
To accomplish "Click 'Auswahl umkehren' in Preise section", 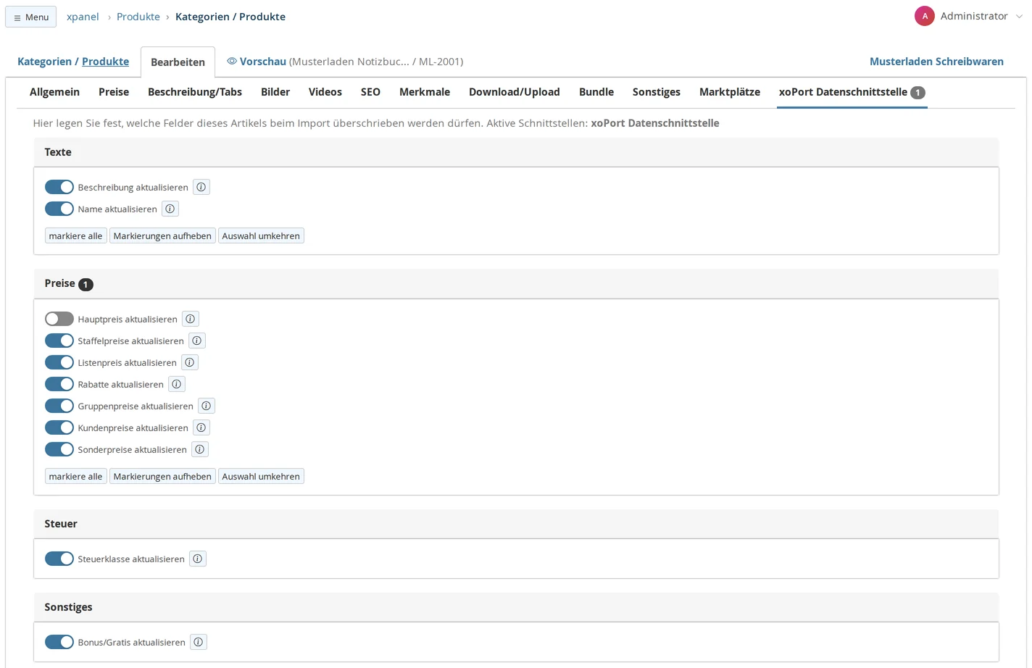I will point(261,477).
